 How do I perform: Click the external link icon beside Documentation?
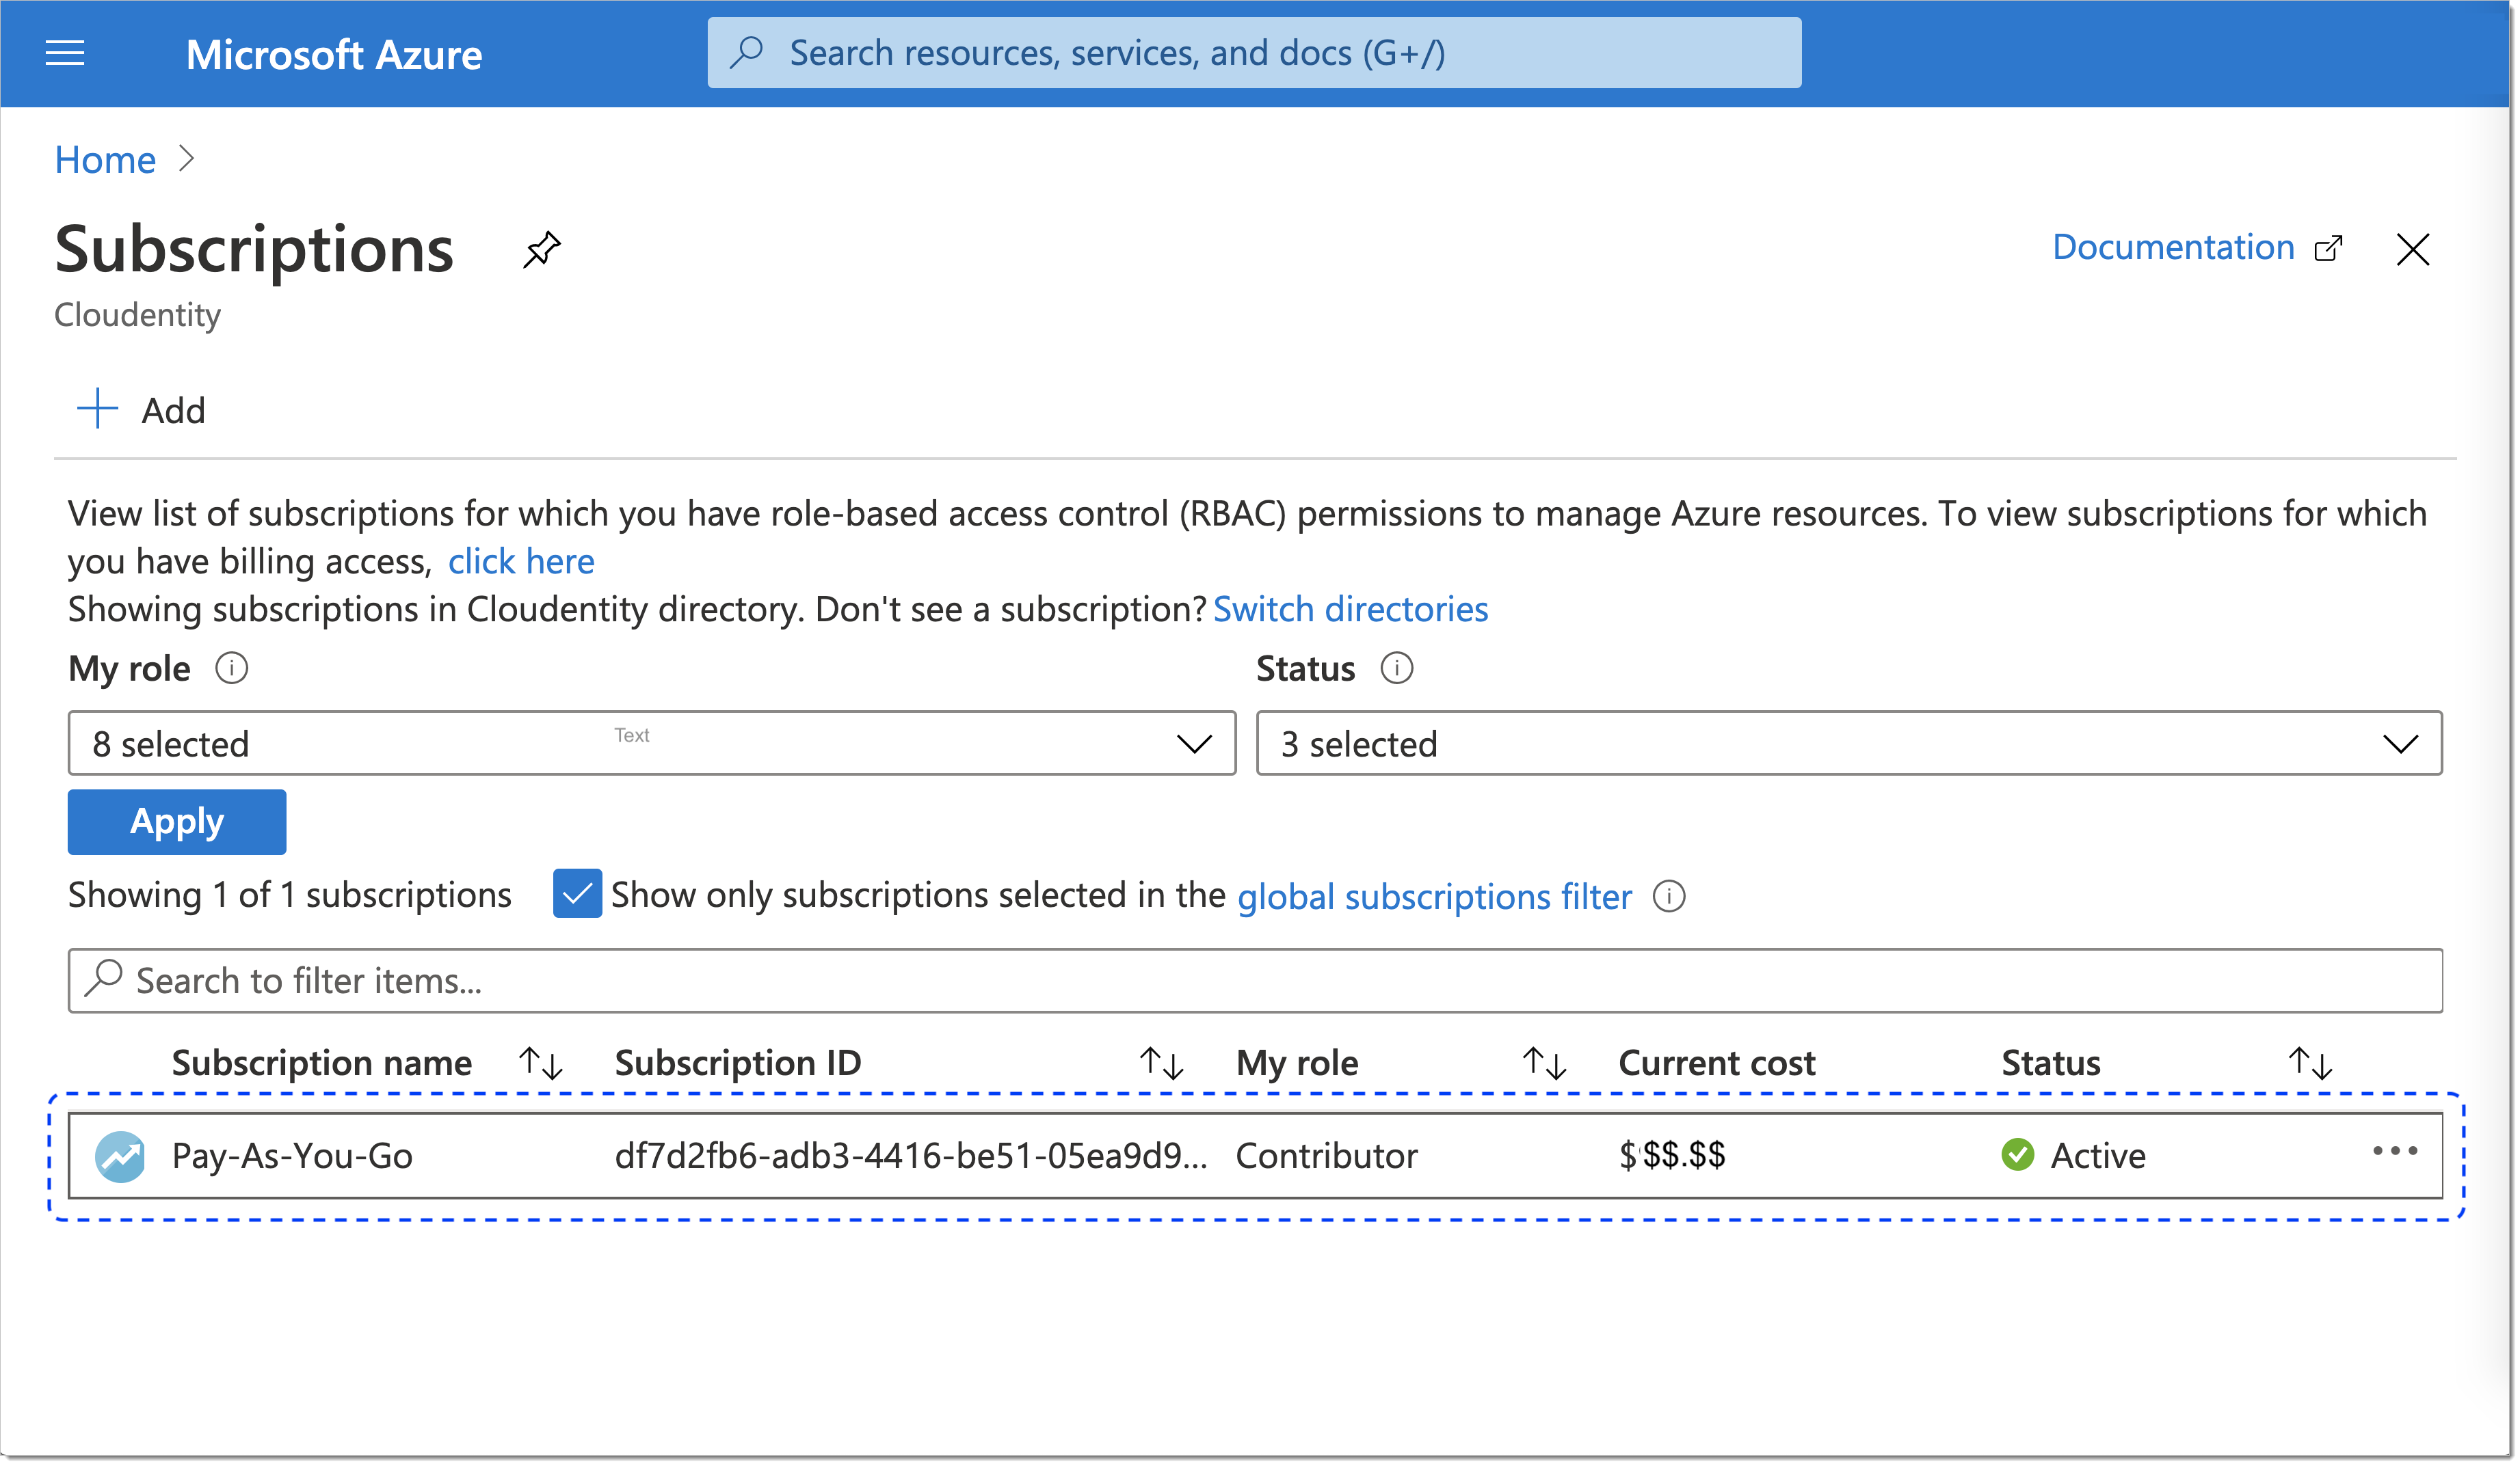[x=2329, y=248]
